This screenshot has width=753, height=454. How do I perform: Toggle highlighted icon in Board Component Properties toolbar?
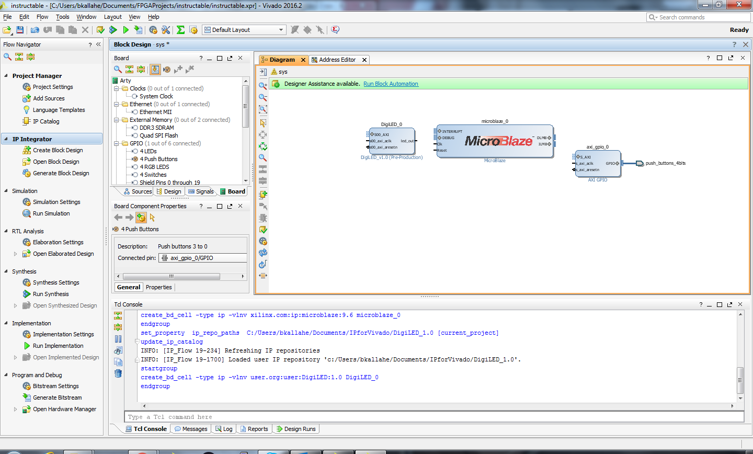141,218
